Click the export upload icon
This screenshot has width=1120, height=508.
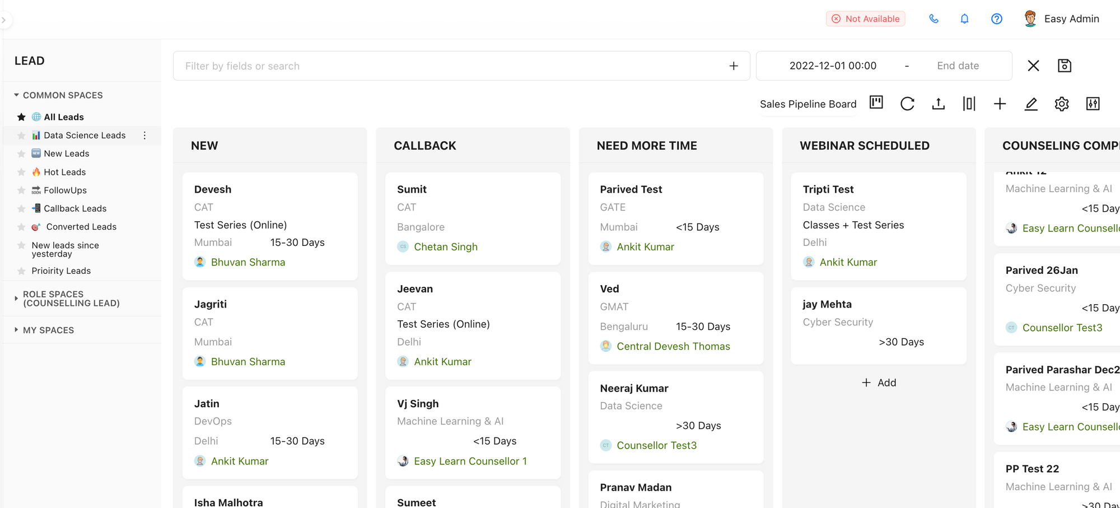(939, 104)
